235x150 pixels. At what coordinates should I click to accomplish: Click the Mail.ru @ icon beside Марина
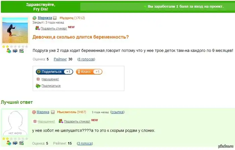point(34,112)
